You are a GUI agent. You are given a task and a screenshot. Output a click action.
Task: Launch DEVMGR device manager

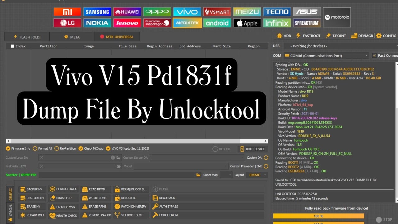(x=362, y=36)
